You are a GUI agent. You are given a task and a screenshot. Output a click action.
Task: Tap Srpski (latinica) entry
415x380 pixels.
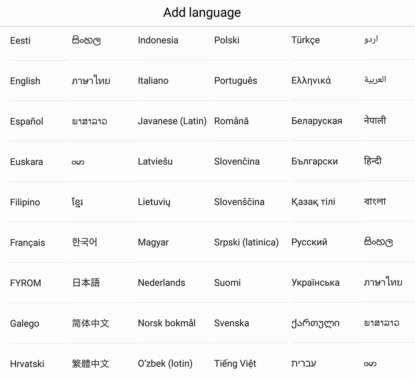[247, 242]
